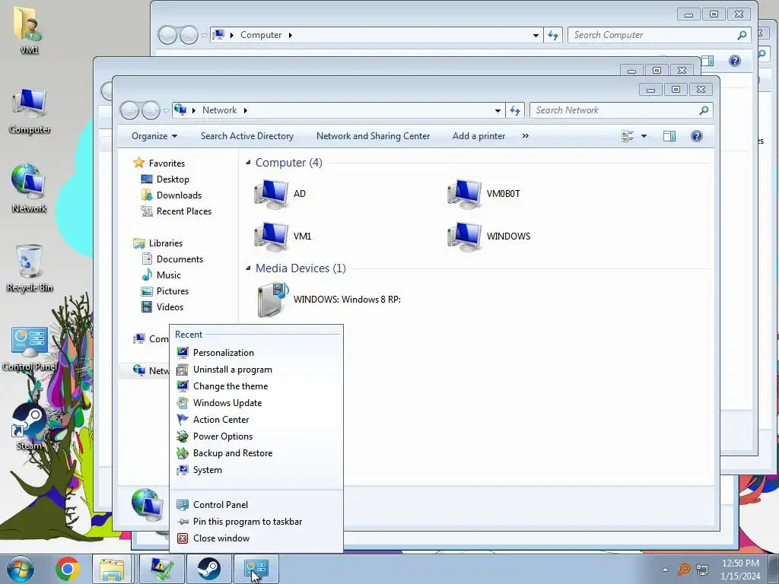779x584 pixels.
Task: Open the AD computer icon
Action: pos(280,194)
